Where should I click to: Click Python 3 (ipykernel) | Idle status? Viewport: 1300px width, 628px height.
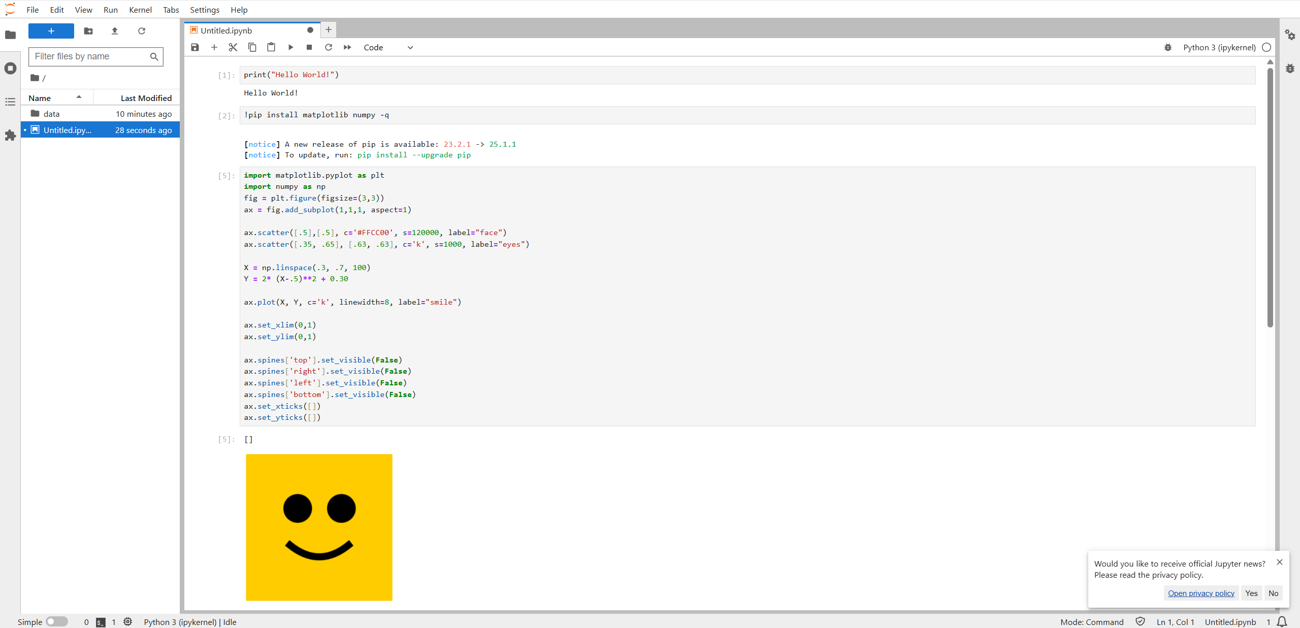point(190,622)
